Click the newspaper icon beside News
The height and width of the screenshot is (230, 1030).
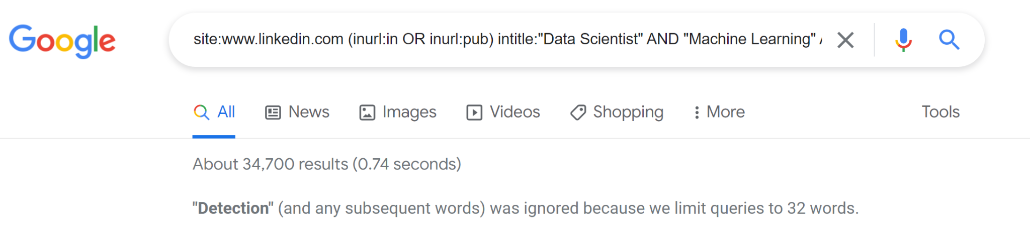click(x=273, y=112)
